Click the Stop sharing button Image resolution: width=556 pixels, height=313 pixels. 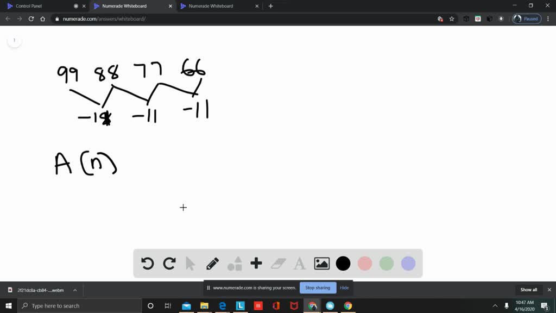(x=318, y=287)
